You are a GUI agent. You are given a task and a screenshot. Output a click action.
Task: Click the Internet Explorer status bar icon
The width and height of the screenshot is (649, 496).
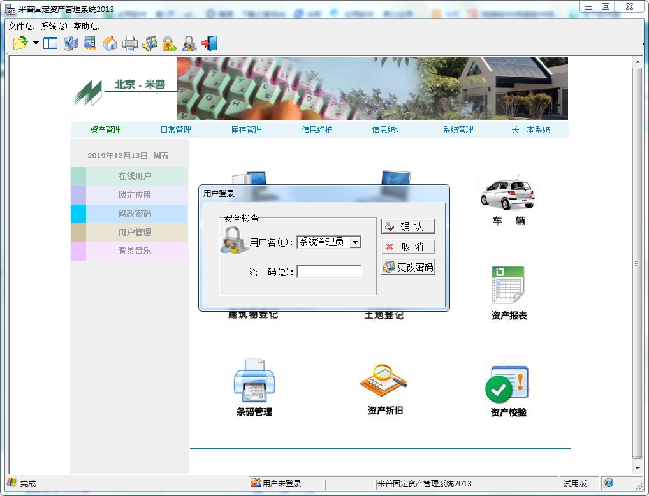tap(608, 483)
